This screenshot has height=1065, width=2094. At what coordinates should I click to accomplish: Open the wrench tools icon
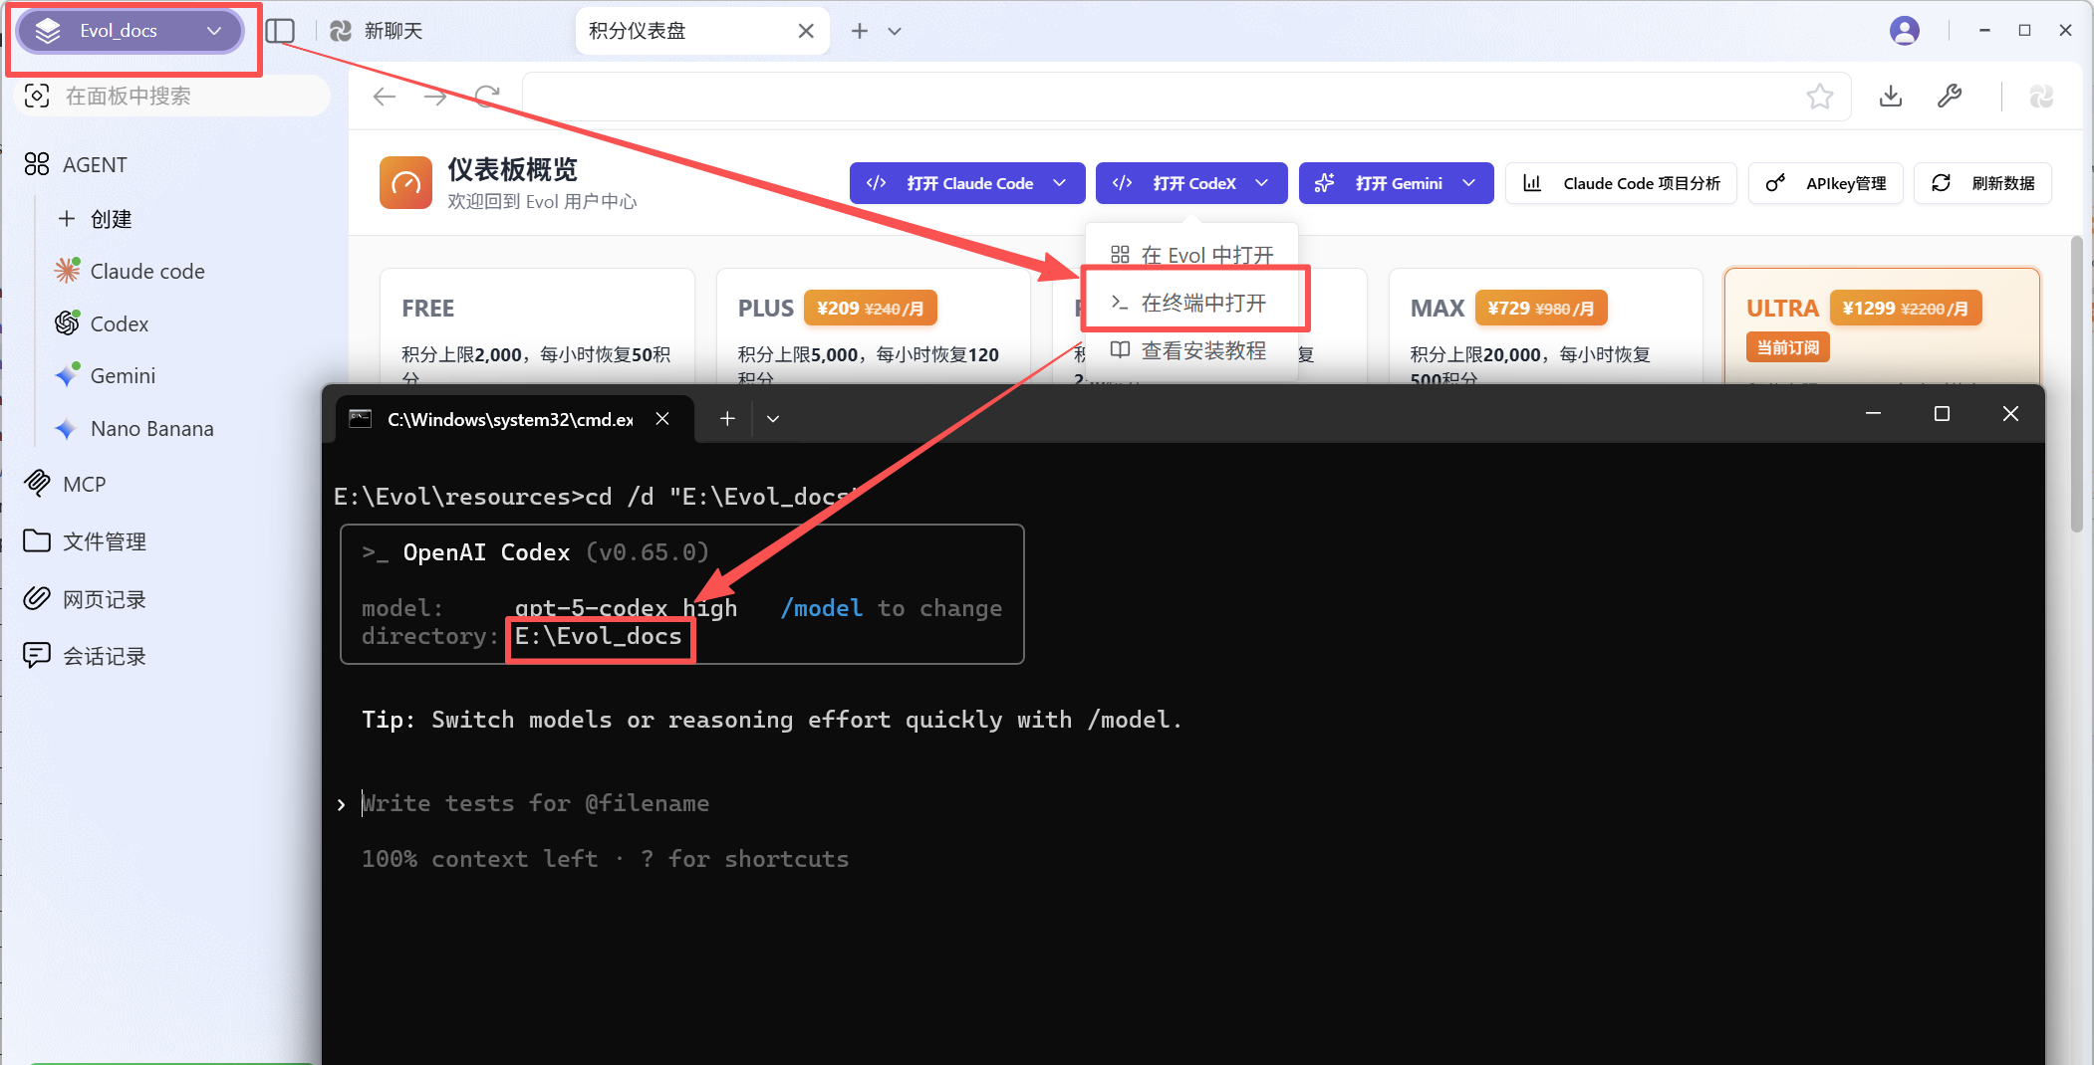tap(1949, 97)
